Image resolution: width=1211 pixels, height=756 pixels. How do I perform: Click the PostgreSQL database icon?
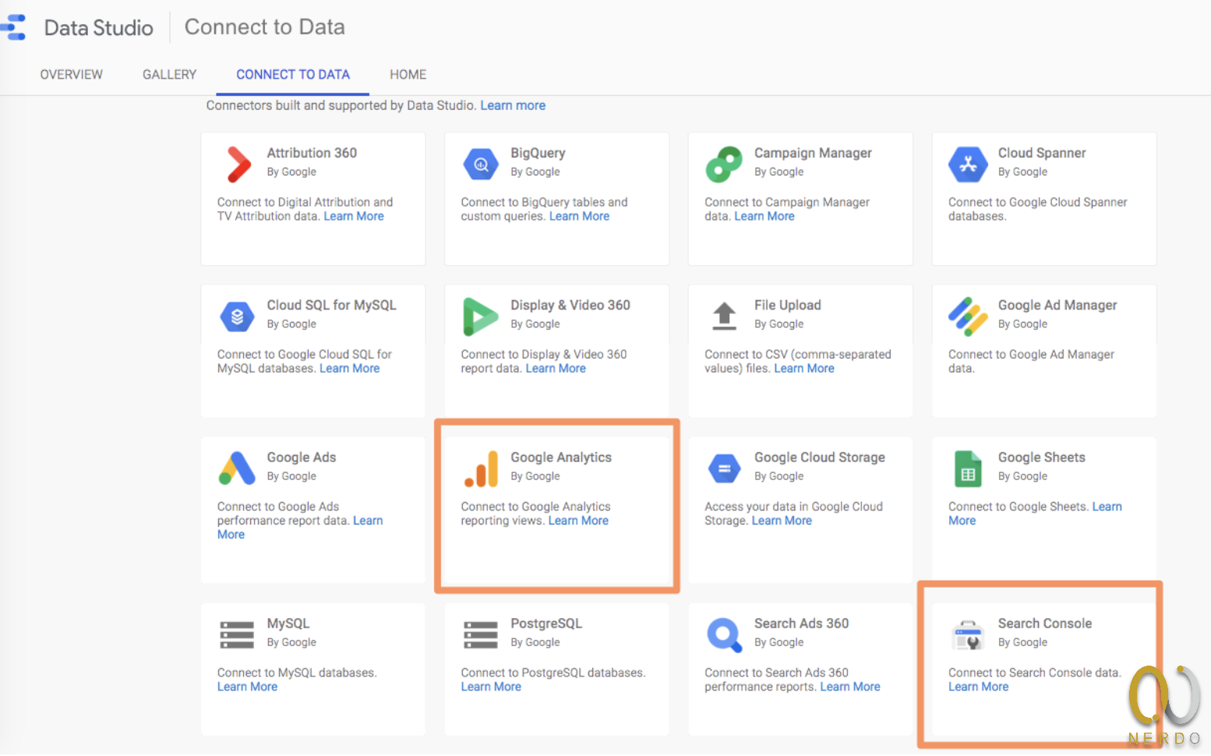coord(481,634)
